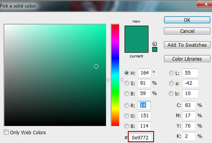Click the not-web-safe cube warning icon
212x143 pixels.
coord(155,44)
